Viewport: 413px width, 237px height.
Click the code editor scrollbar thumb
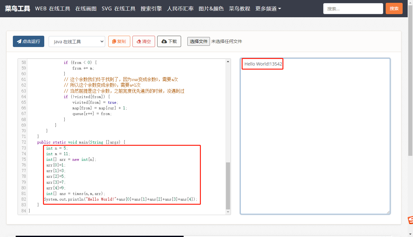pyautogui.click(x=228, y=186)
